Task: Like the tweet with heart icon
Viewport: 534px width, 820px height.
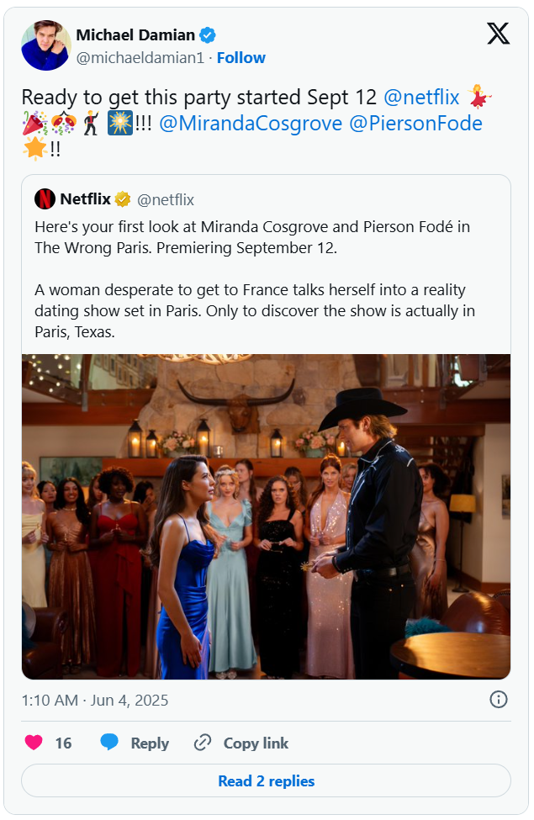Action: [x=34, y=743]
